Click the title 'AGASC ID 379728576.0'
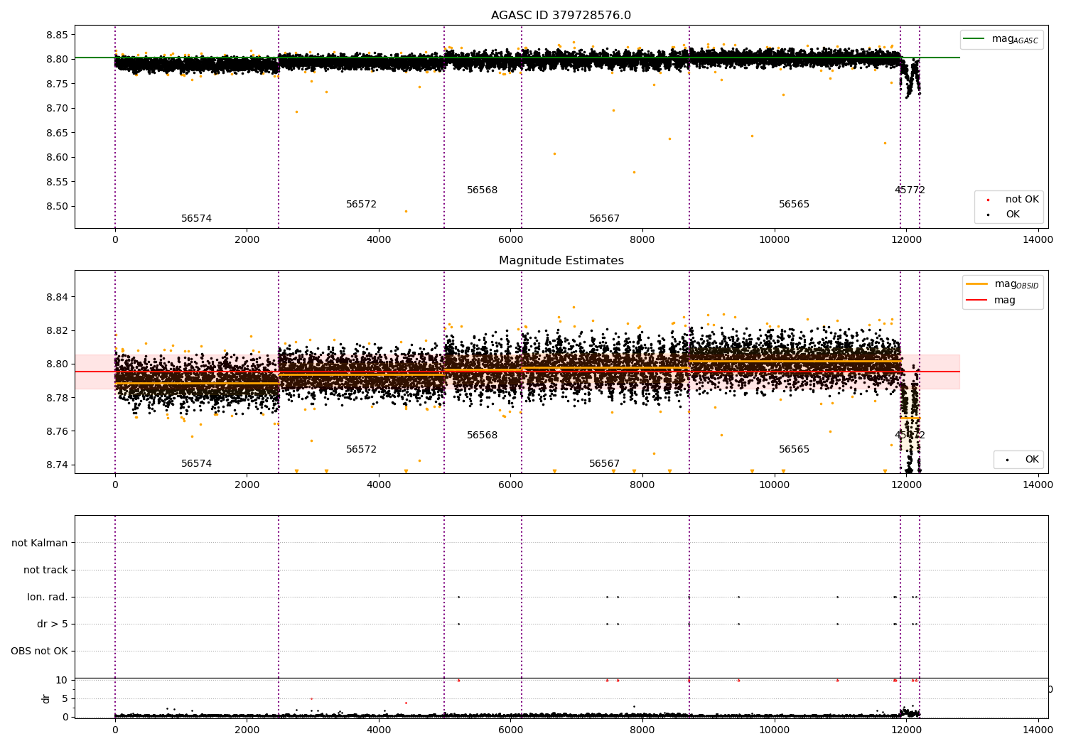Image resolution: width=1066 pixels, height=746 pixels. pyautogui.click(x=561, y=16)
